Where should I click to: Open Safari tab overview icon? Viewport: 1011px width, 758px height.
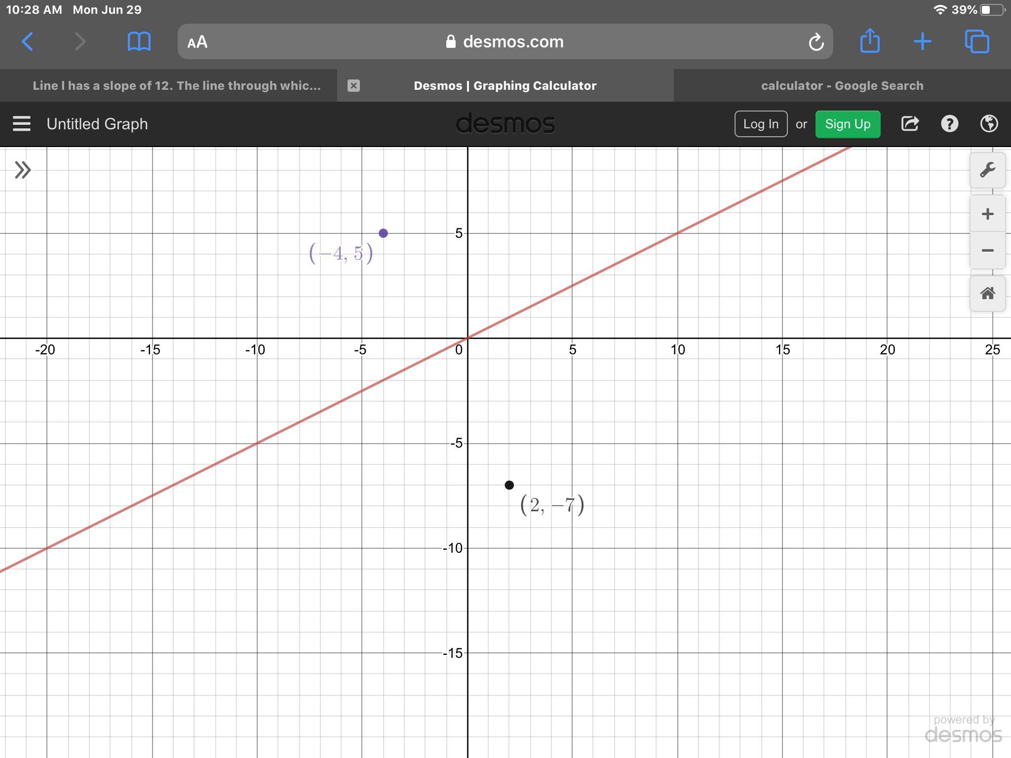point(977,41)
